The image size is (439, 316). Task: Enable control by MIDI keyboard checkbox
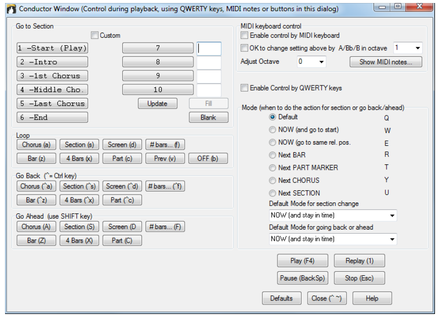pyautogui.click(x=244, y=35)
